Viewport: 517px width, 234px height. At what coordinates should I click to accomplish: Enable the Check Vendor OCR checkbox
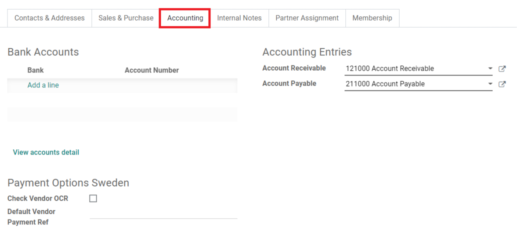pos(93,198)
